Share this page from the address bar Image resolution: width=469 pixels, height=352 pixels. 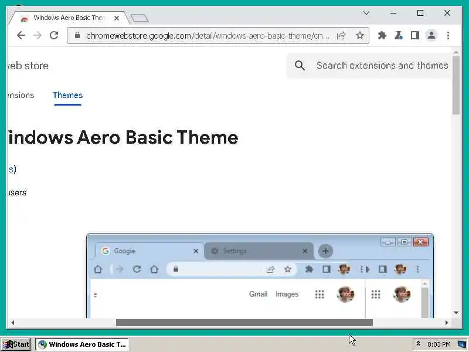click(341, 36)
